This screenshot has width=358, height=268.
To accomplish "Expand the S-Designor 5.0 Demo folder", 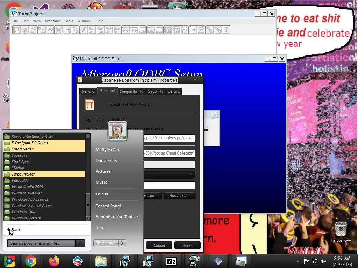I will pos(44,143).
